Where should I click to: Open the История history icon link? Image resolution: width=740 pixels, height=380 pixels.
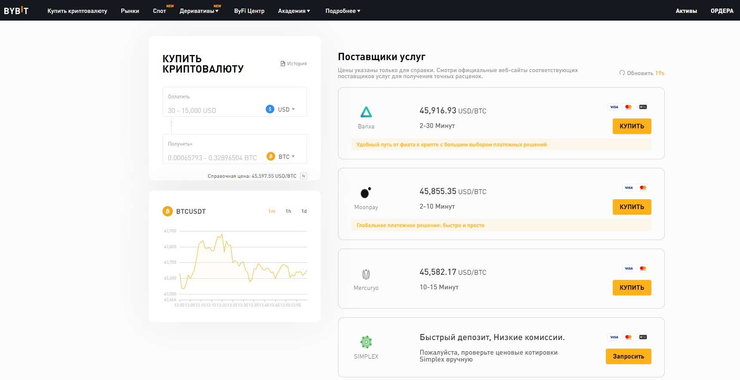pos(294,64)
